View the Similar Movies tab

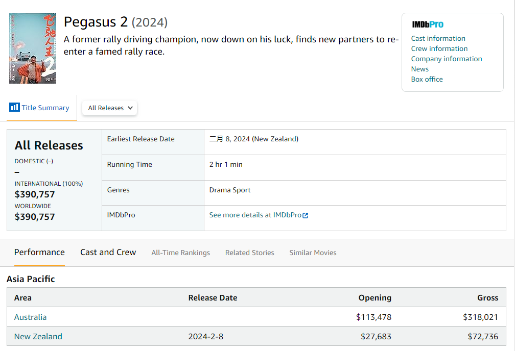point(313,253)
